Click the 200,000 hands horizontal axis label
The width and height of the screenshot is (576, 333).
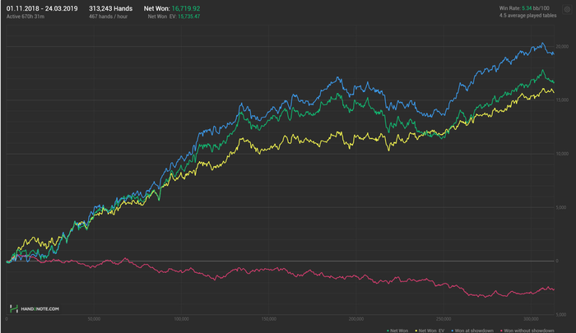356,319
